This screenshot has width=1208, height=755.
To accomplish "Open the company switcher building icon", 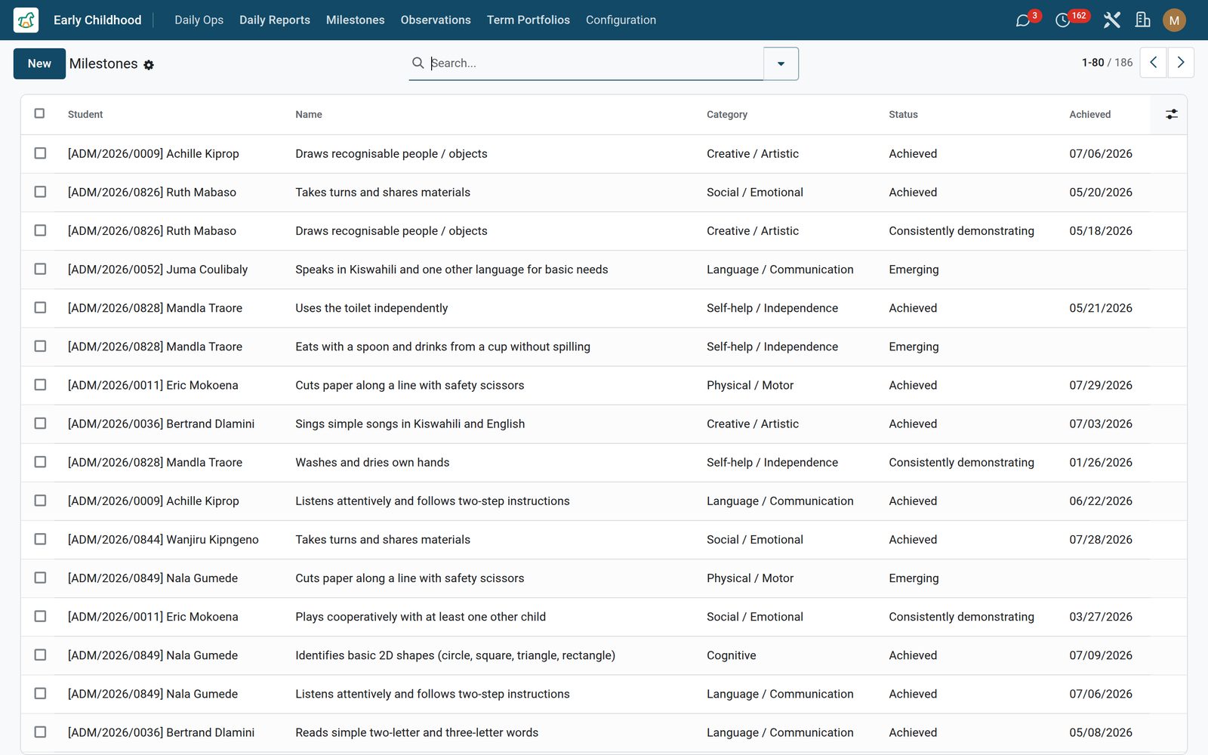I will pyautogui.click(x=1143, y=20).
